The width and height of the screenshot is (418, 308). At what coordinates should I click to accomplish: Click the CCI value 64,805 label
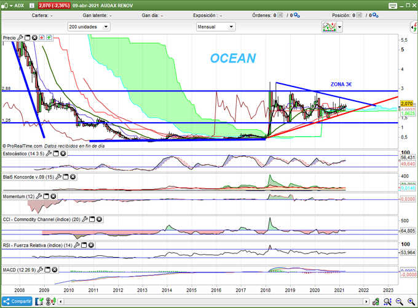click(408, 231)
